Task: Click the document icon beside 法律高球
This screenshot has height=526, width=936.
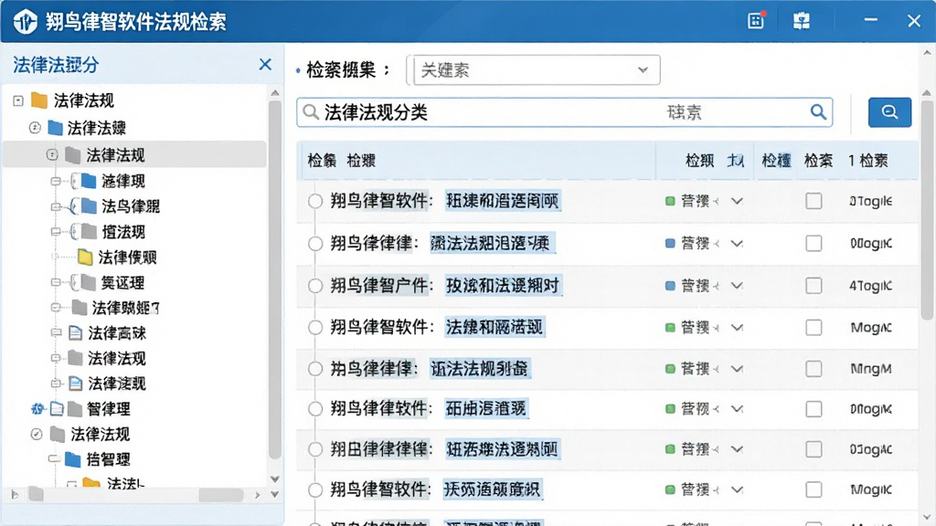Action: (75, 332)
